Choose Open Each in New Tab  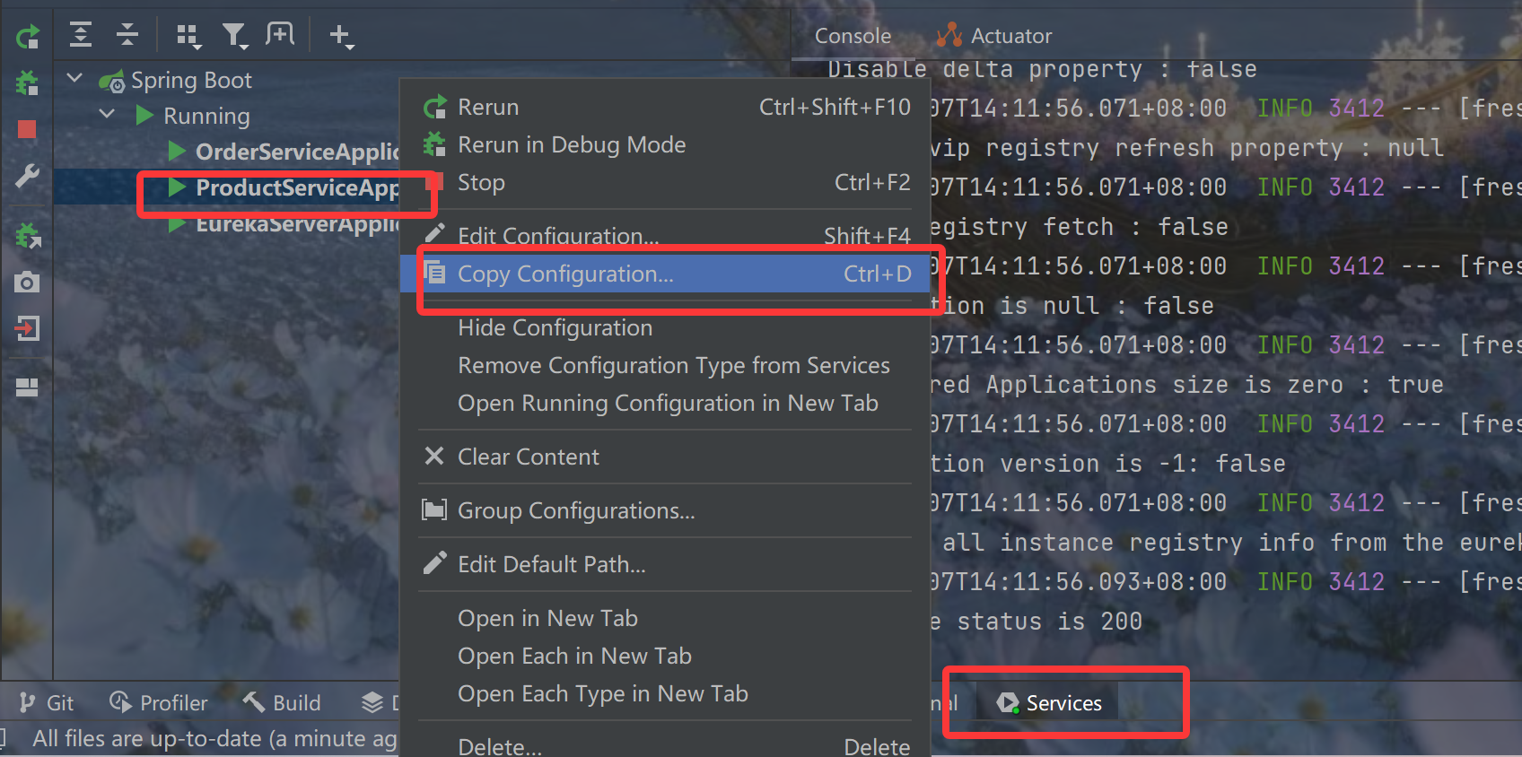666,656
